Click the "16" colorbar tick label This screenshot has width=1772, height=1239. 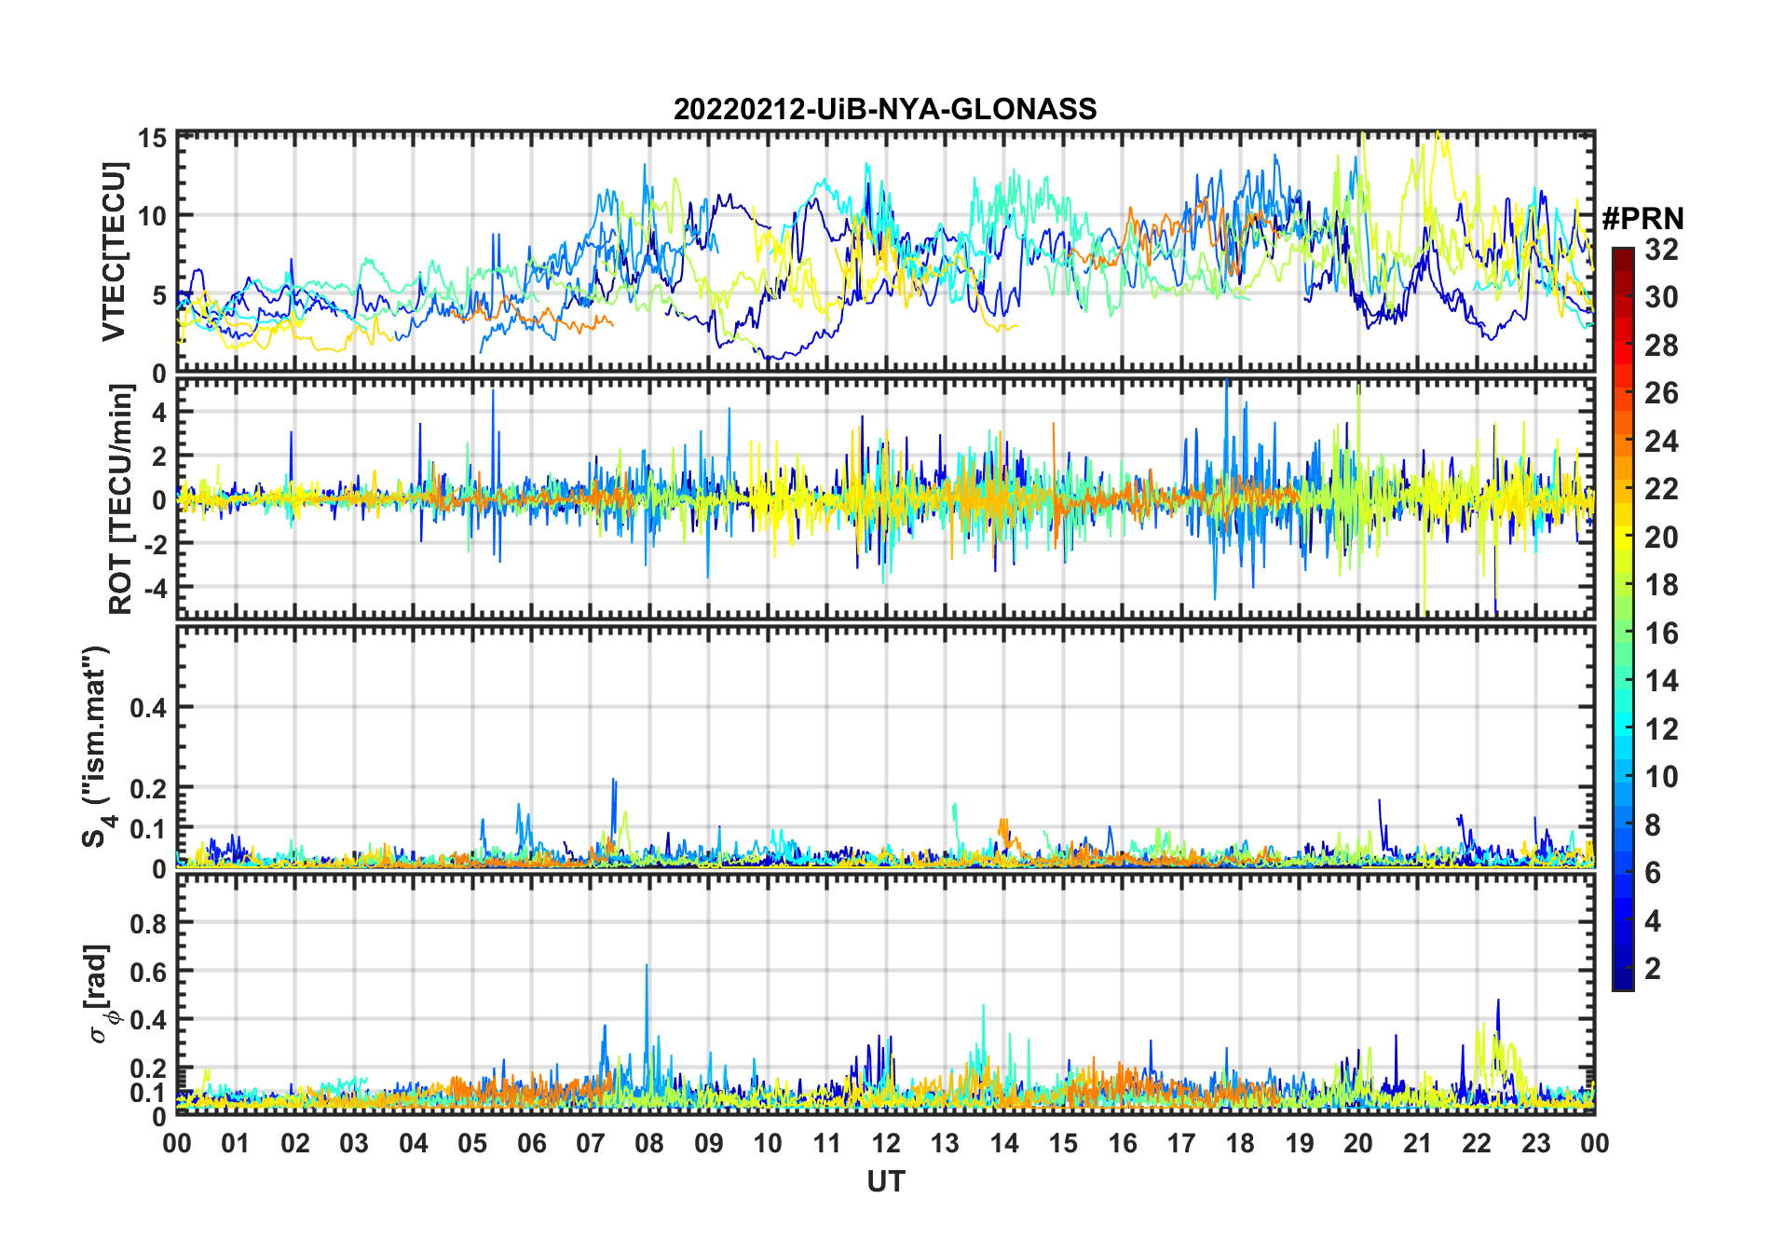tap(1661, 633)
